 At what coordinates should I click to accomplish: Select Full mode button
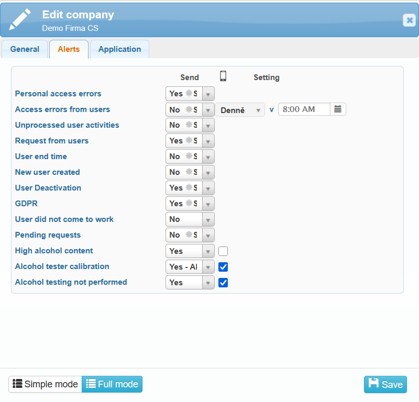point(112,384)
